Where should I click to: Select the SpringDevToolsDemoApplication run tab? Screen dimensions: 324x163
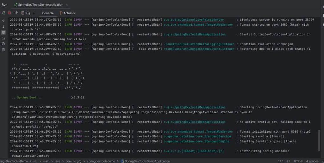[40, 4]
